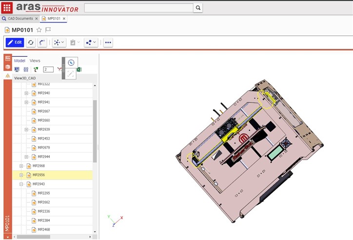Expand the highlighted MP2956 node
Screen dimensions: 353x240
[21, 175]
